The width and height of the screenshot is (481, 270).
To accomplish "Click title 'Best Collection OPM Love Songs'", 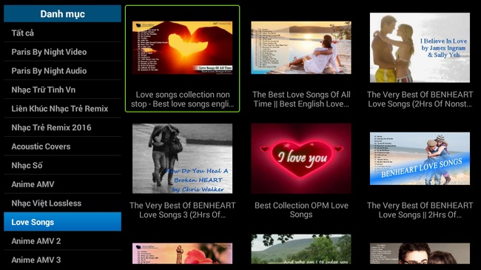I will [301, 210].
